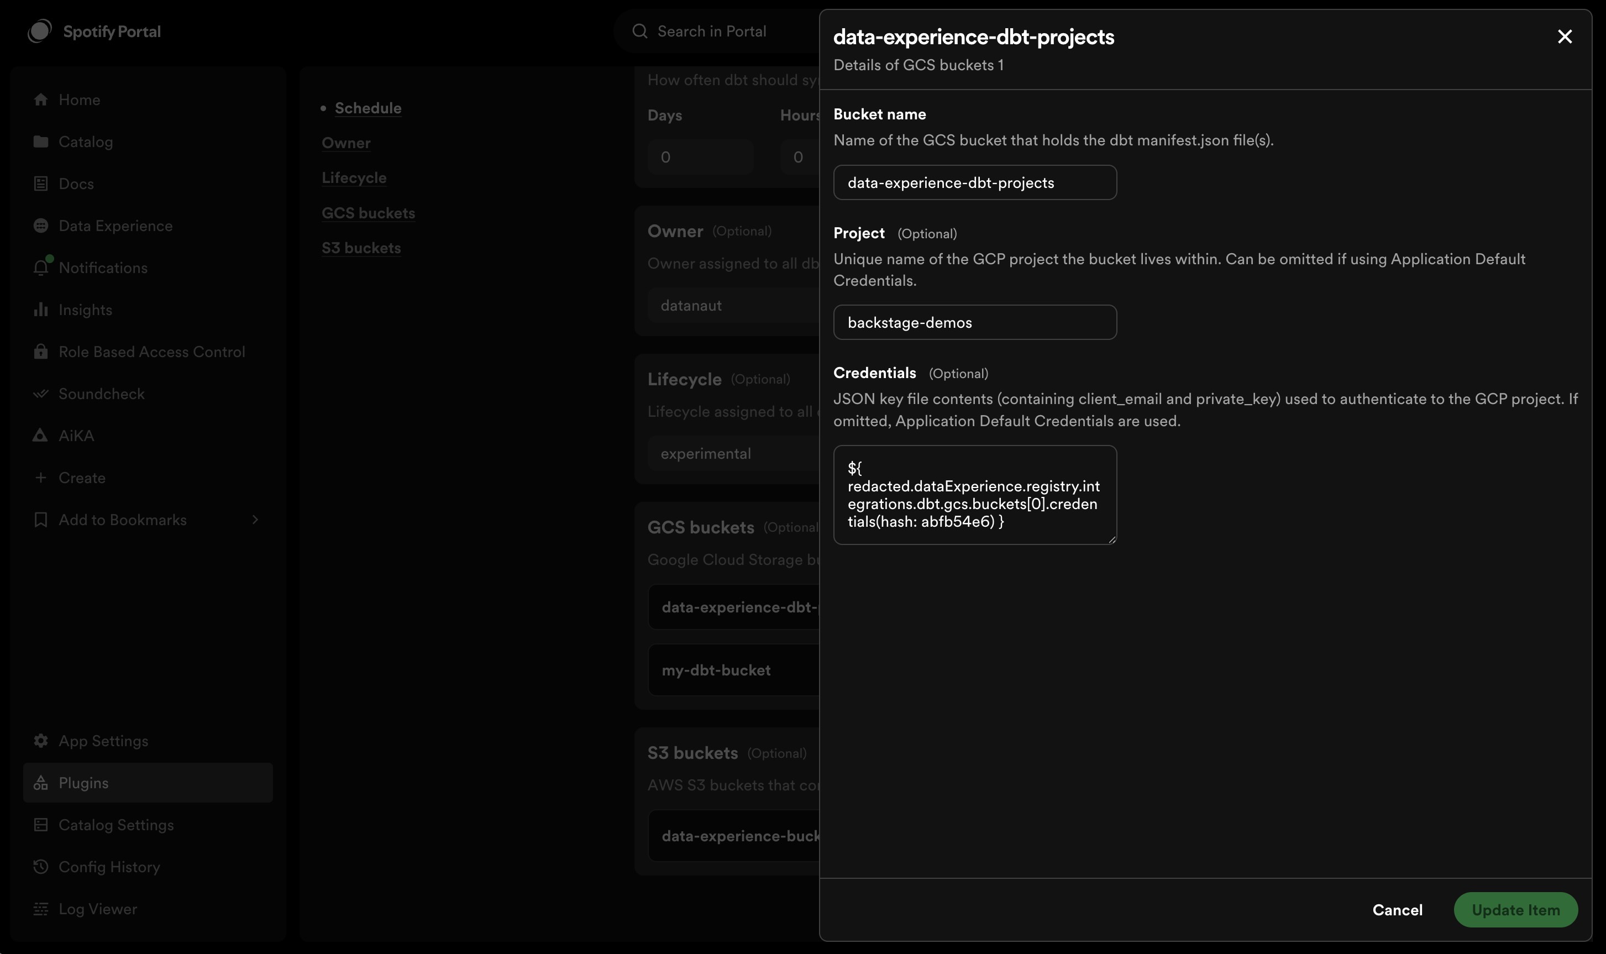Viewport: 1606px width, 954px height.
Task: Click the Insights bar chart icon
Action: point(40,310)
